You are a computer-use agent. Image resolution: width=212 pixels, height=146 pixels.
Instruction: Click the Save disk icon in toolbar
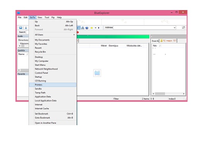20,28
